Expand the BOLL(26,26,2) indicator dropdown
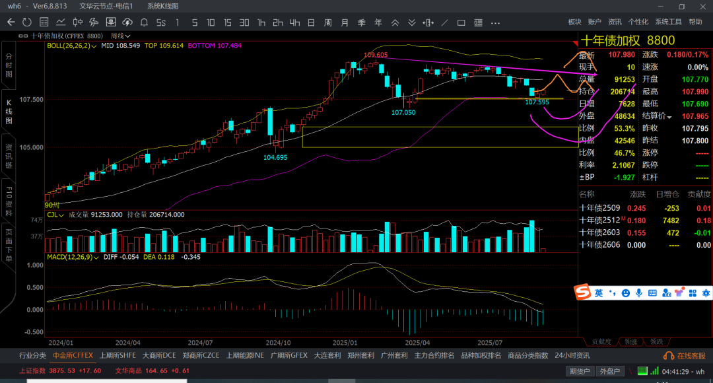 94,46
